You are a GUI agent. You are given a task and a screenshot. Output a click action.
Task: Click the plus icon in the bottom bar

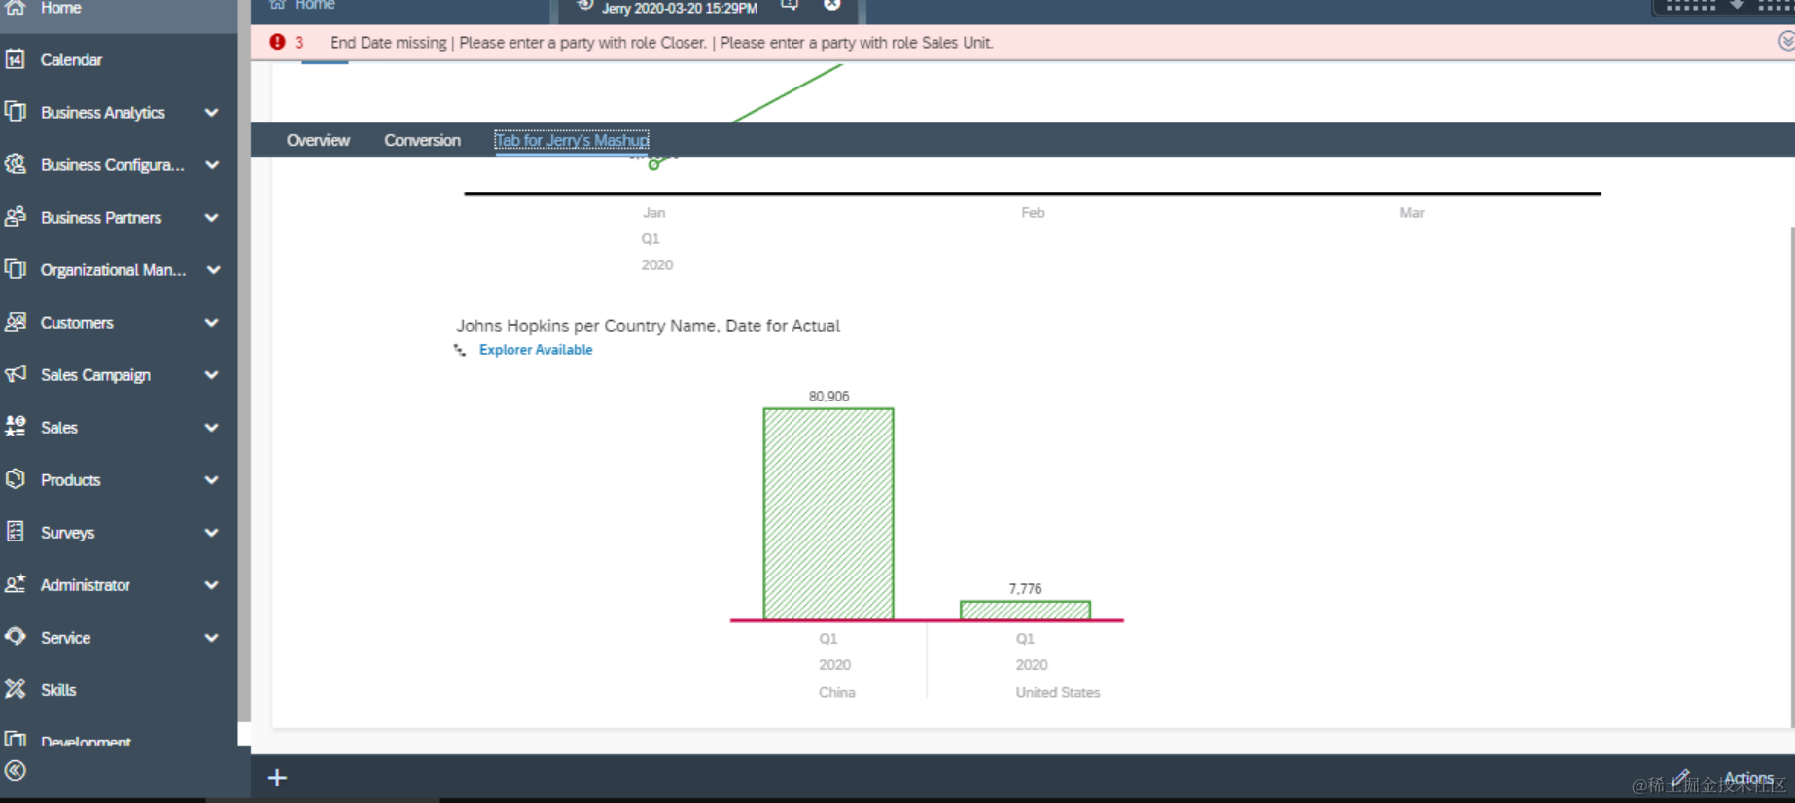point(277,778)
